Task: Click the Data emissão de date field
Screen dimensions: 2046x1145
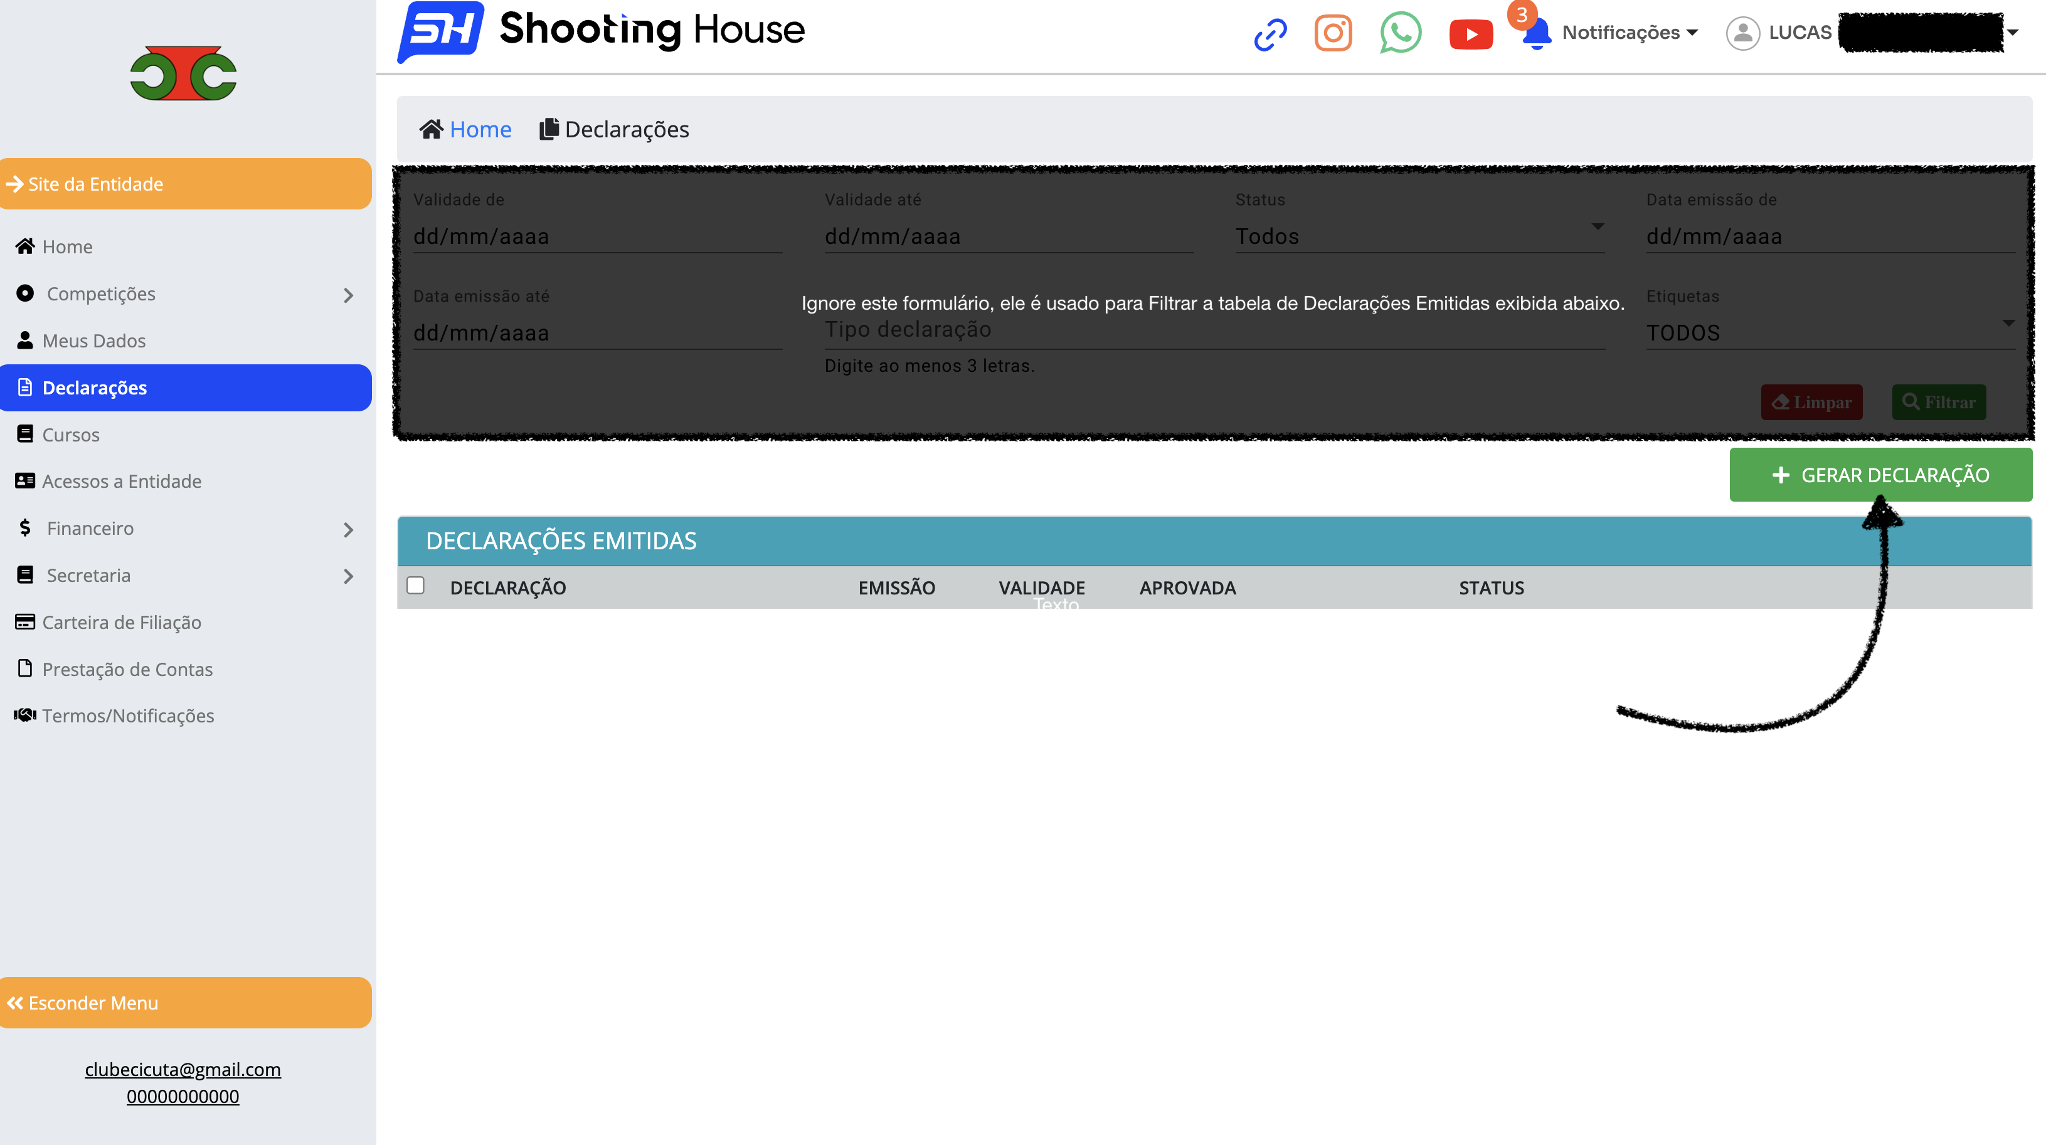Action: pos(1831,236)
